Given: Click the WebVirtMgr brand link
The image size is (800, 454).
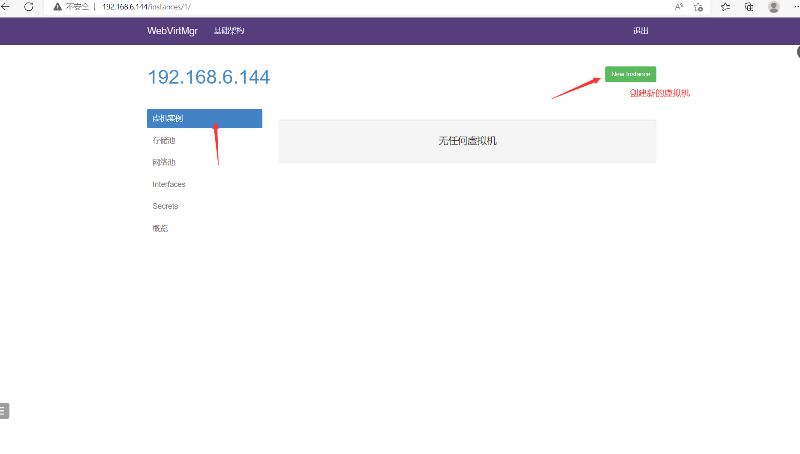Looking at the screenshot, I should [x=172, y=31].
